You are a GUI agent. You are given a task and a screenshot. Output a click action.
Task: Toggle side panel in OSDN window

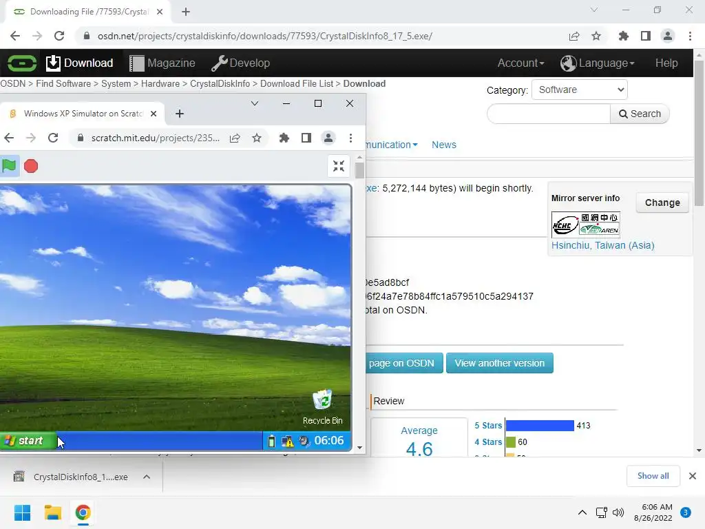click(x=646, y=36)
